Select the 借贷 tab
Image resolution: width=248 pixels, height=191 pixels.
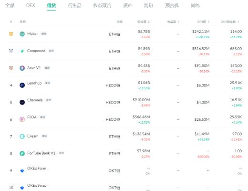click(x=52, y=6)
